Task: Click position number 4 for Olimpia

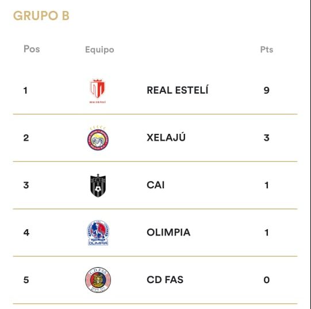Action: [x=26, y=232]
